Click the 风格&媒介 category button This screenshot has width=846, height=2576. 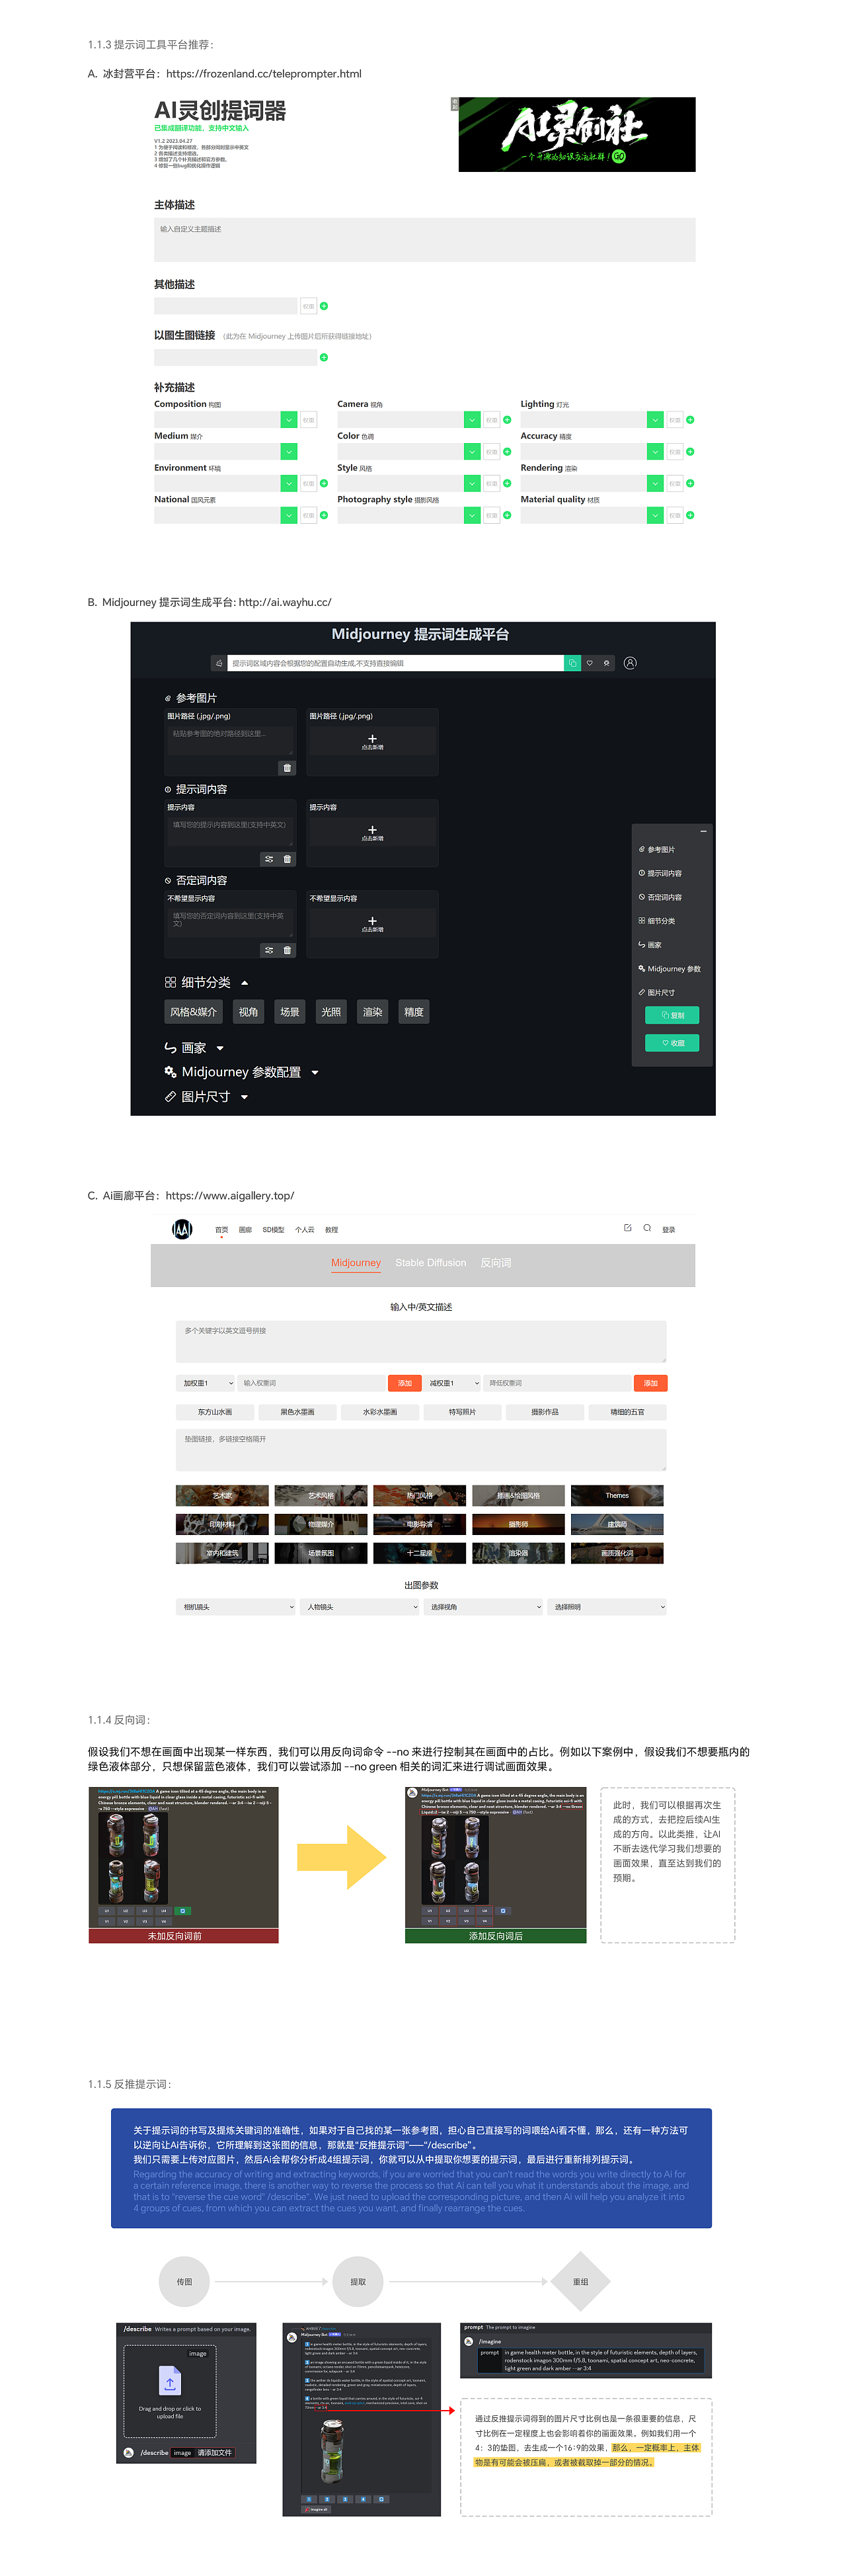pyautogui.click(x=194, y=1012)
